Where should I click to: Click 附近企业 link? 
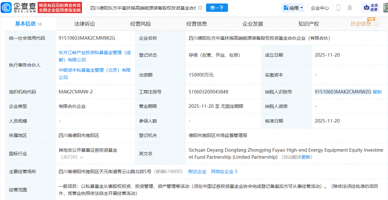197,172
